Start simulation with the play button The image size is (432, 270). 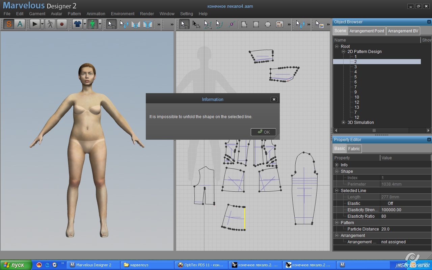[x=34, y=24]
